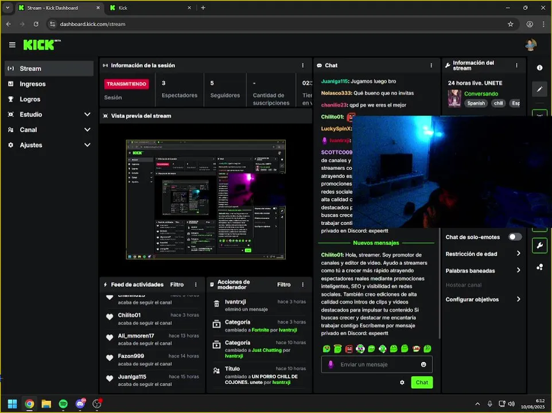This screenshot has height=413, width=552.
Task: Click the share nodes icon in right toolbar
Action: 540,267
